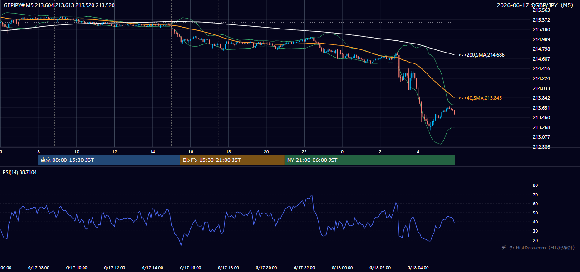Click price axis value 212.886
The image size is (580, 272).
pos(541,147)
